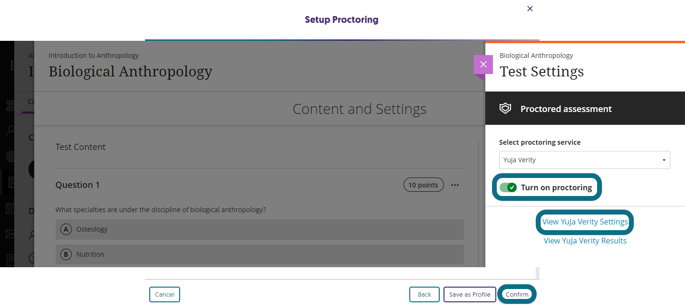Select answer A Osteology
Screen dimensions: 685x308
[260, 229]
